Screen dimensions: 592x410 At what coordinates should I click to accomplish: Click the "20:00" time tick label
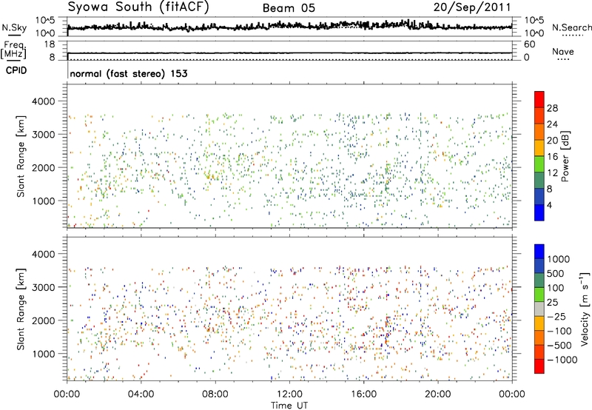pos(437,394)
